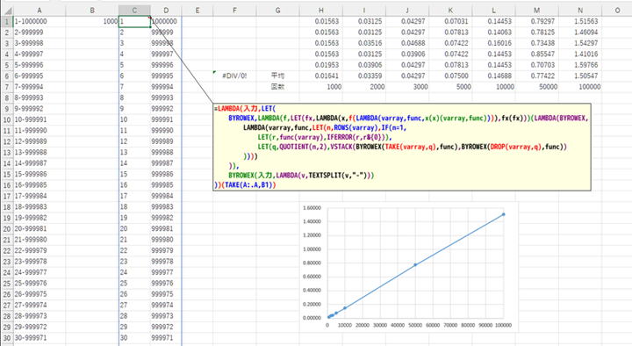Viewport: 632px width, 346px height.
Task: Click the LAMBDA formula comment box
Action: [x=402, y=148]
